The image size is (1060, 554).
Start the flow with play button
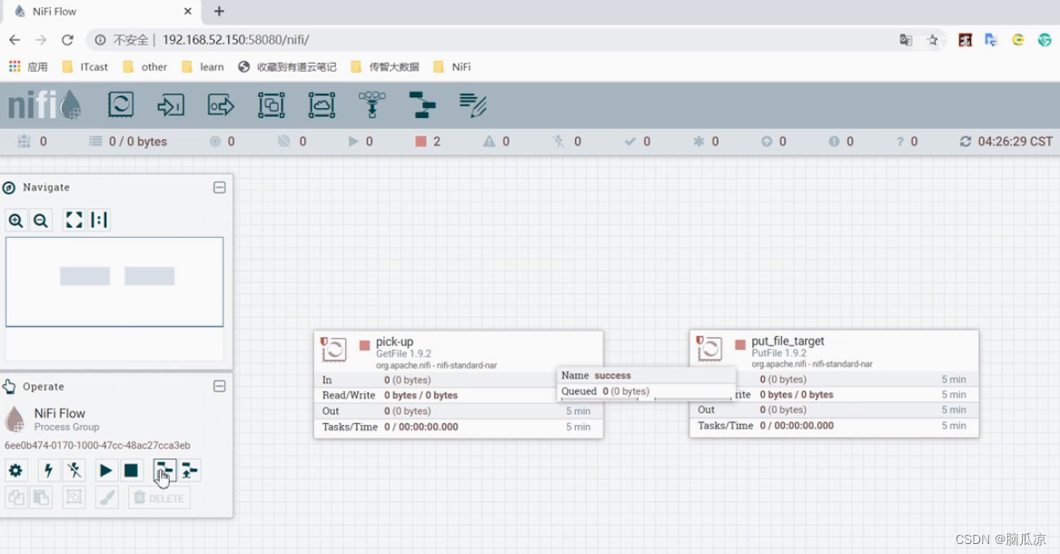click(x=105, y=470)
